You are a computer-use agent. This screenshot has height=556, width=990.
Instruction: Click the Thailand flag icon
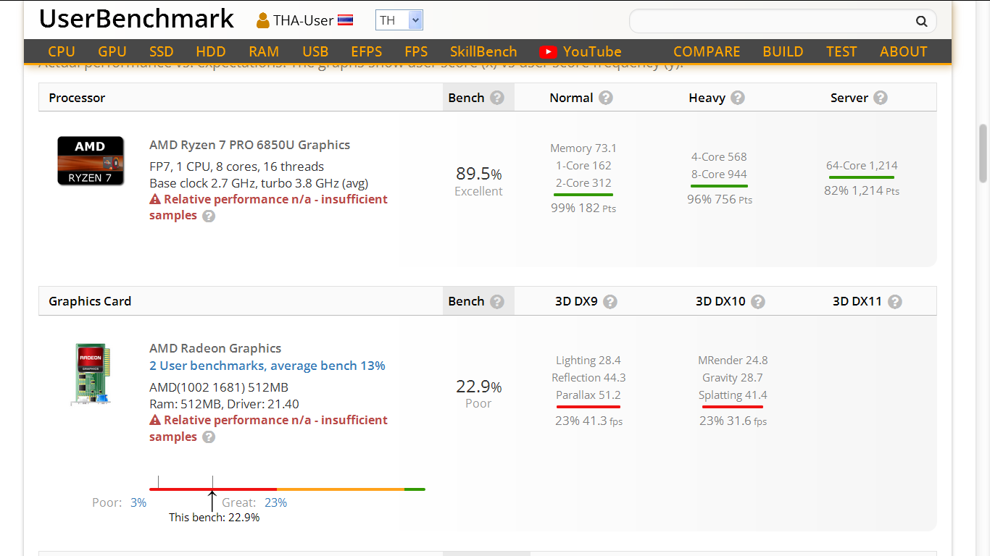pyautogui.click(x=345, y=20)
